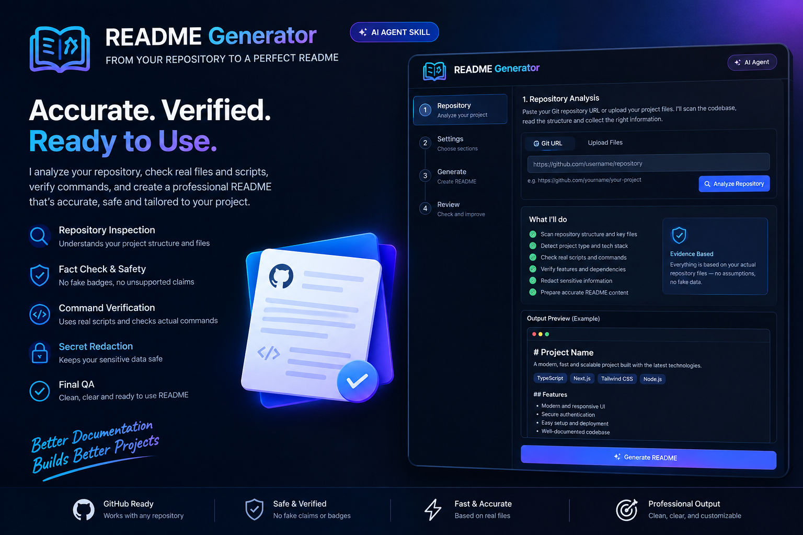Click the Evidence Based shield icon
803x535 pixels.
point(679,236)
